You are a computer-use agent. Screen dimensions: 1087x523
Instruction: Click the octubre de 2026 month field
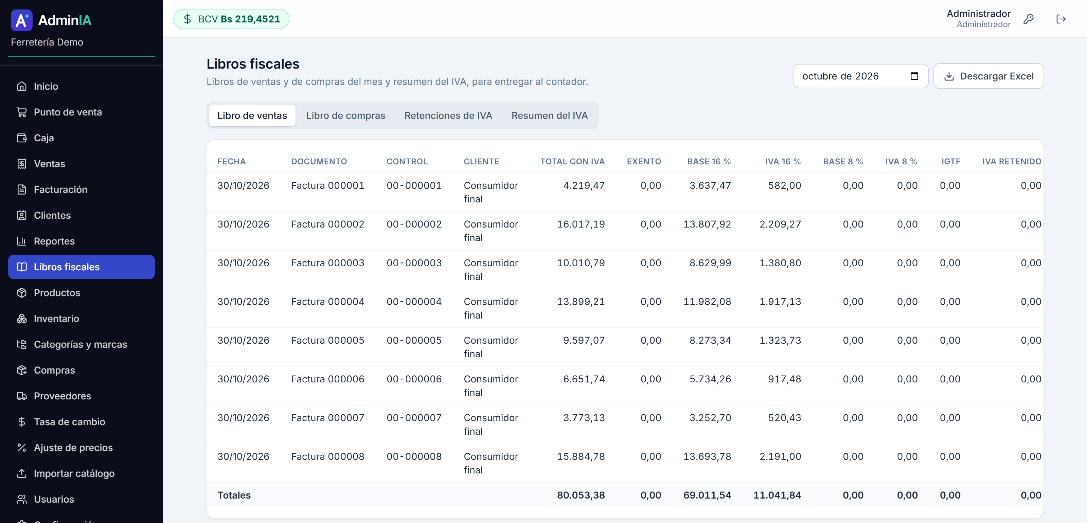860,76
